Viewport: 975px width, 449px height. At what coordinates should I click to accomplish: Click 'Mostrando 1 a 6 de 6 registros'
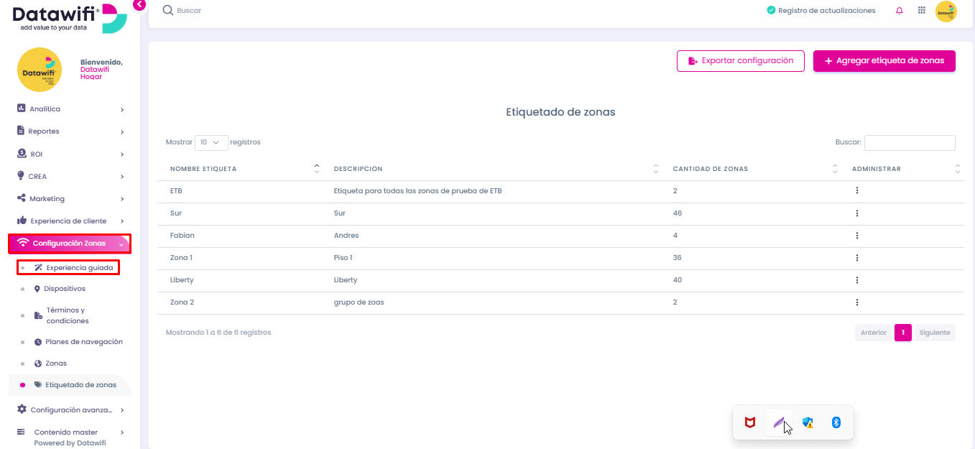click(x=218, y=333)
